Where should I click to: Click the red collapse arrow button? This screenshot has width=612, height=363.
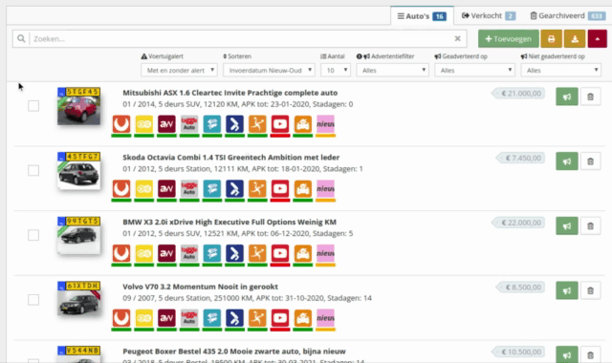pos(597,38)
